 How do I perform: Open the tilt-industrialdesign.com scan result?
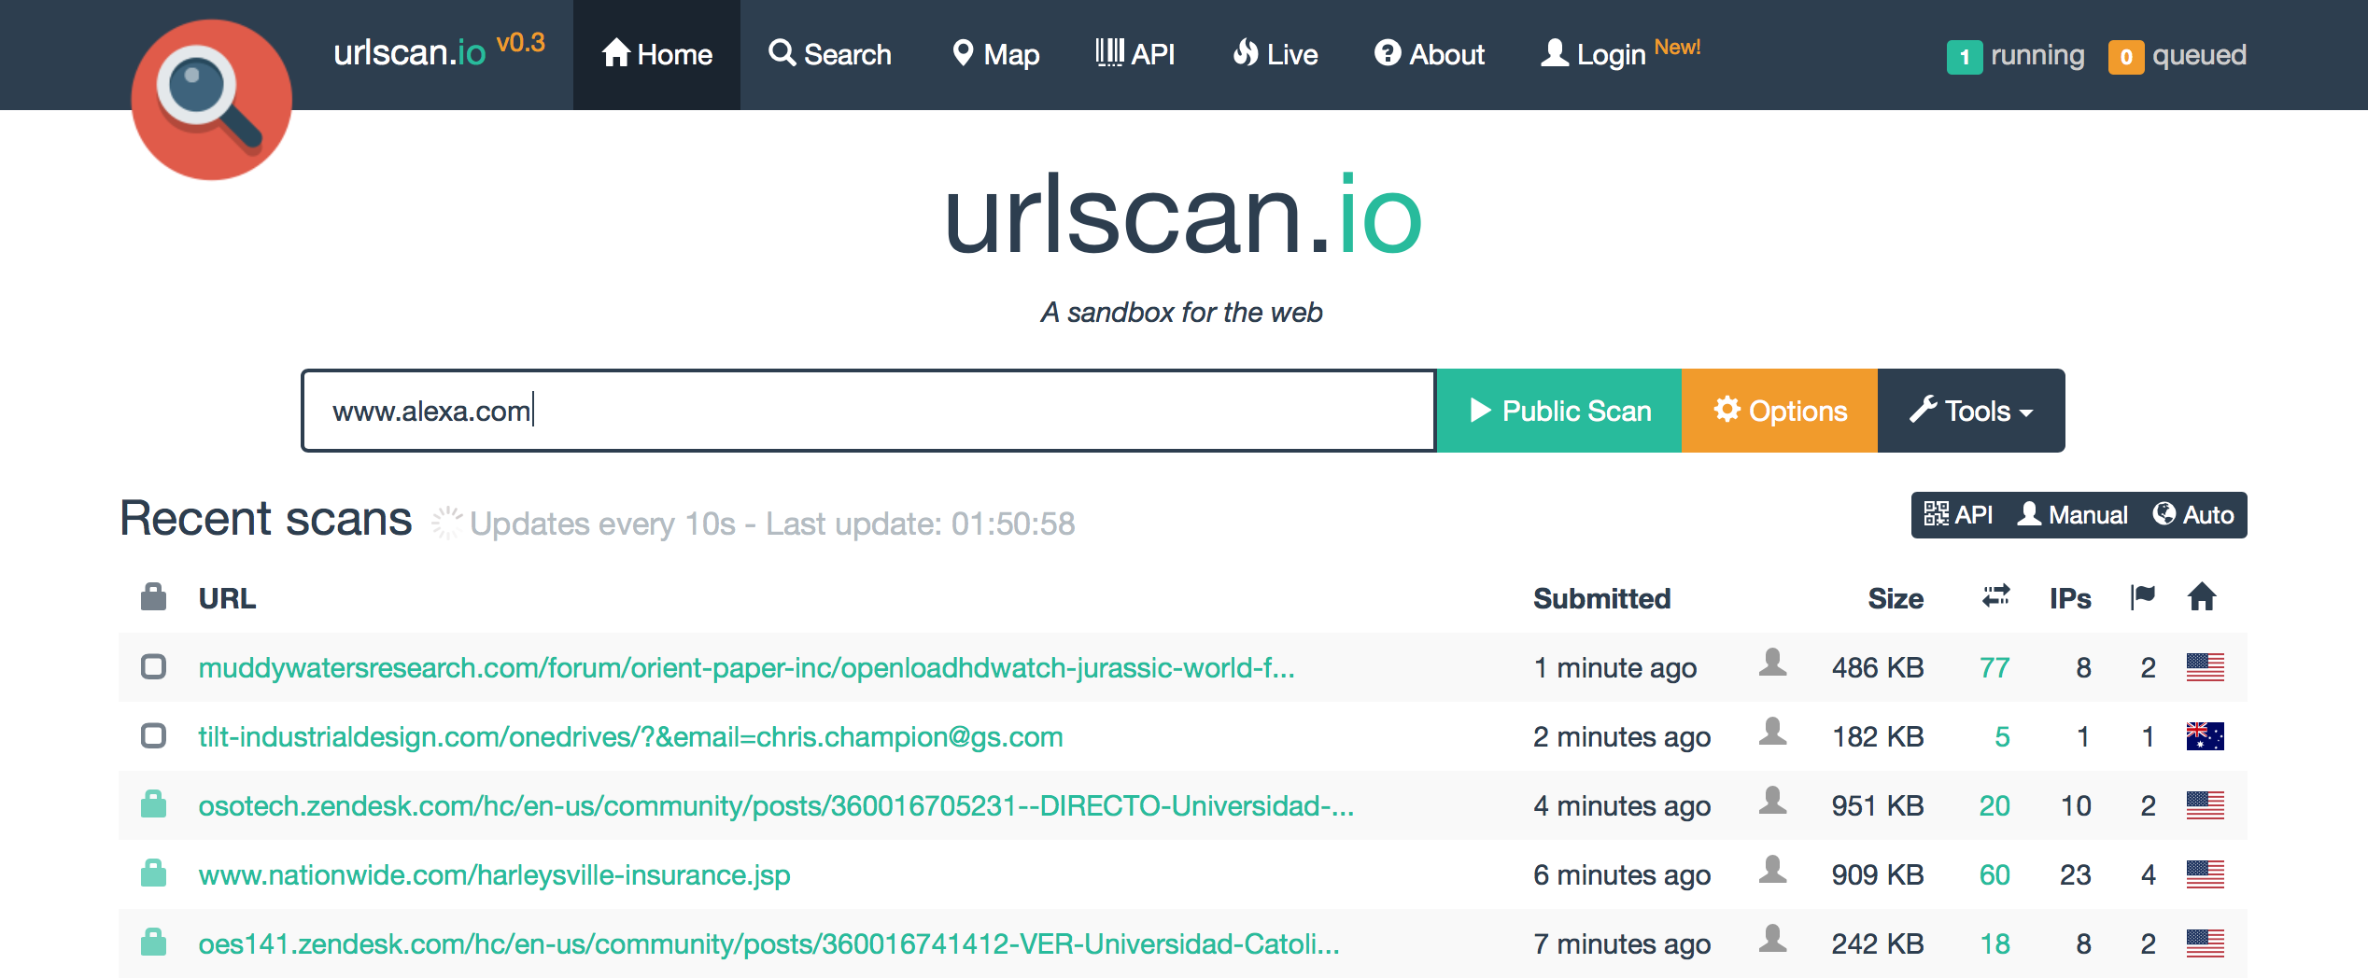click(630, 736)
